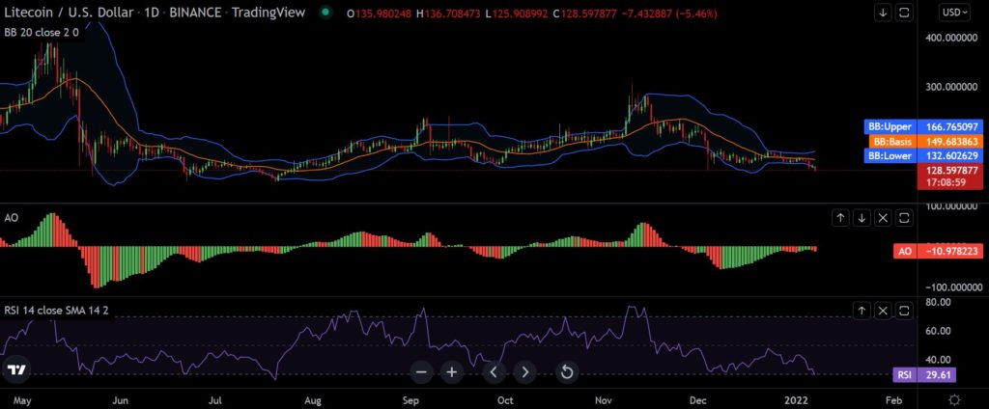Maximize the AO indicator pane
The height and width of the screenshot is (409, 989).
point(904,218)
